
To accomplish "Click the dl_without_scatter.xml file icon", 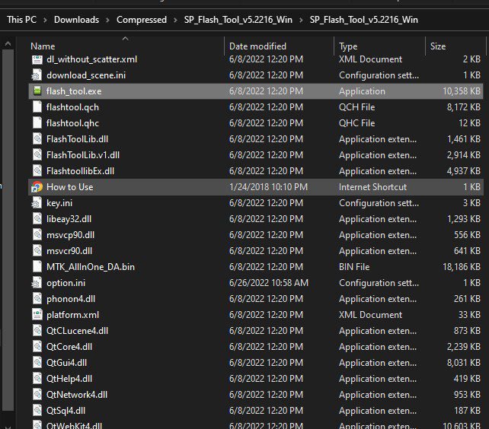I will (x=37, y=59).
